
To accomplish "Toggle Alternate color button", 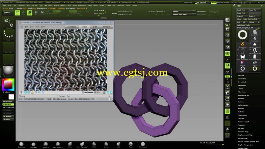I will pyautogui.click(x=8, y=104).
